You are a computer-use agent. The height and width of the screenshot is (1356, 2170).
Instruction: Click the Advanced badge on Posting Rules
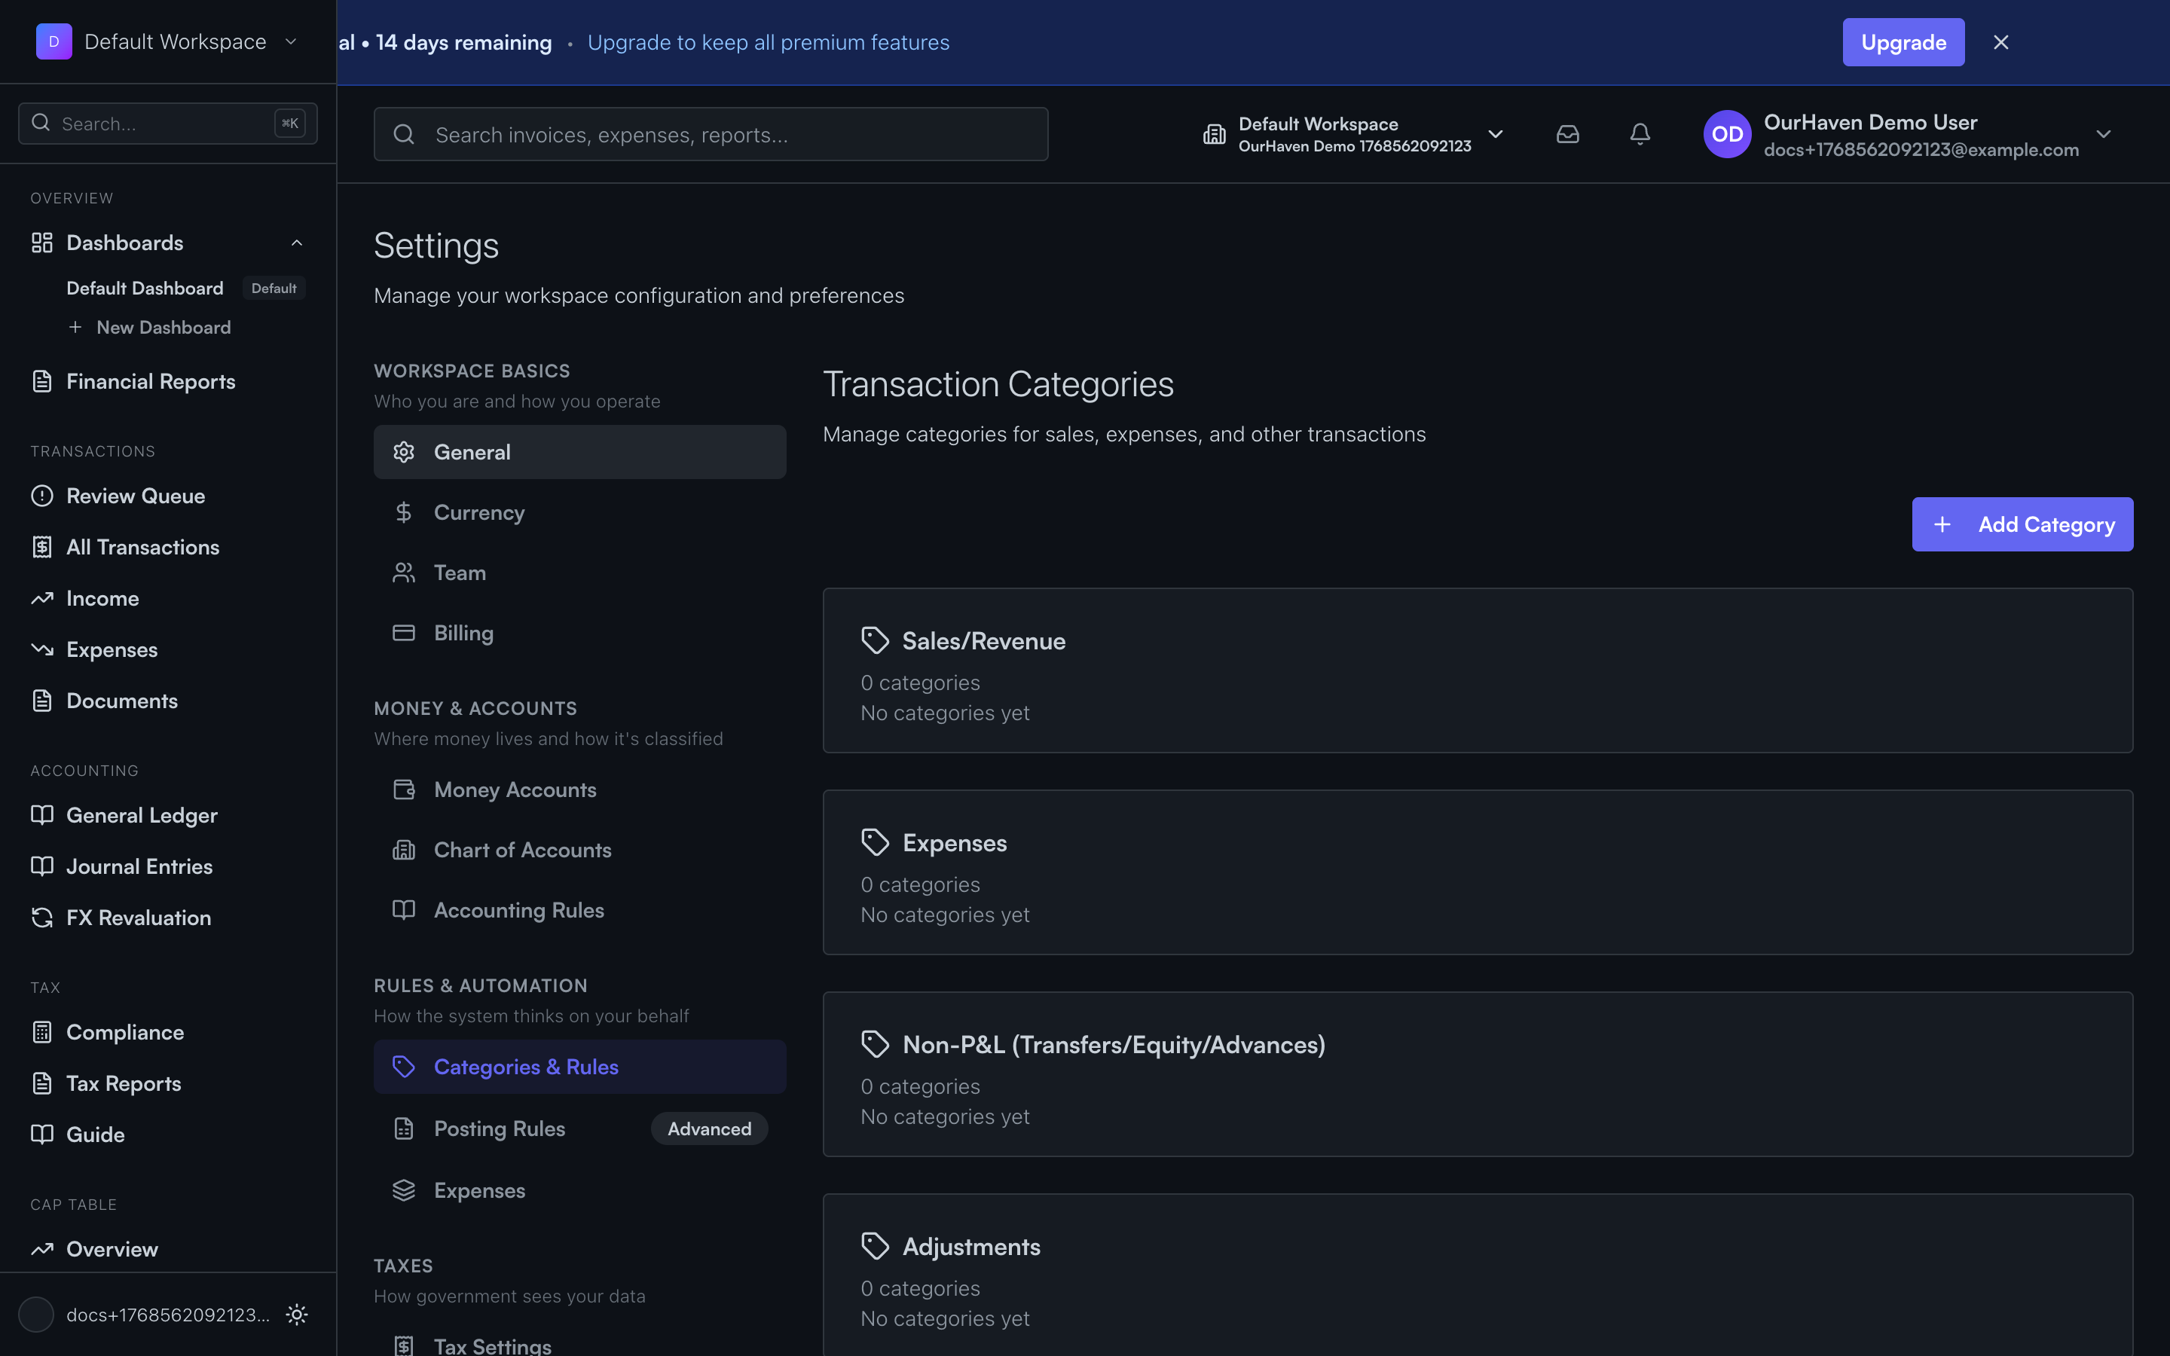point(708,1128)
